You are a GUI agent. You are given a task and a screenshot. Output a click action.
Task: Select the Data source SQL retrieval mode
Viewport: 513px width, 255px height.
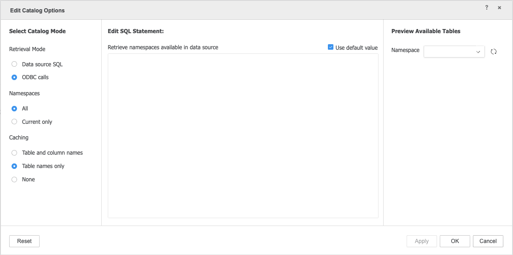point(14,64)
